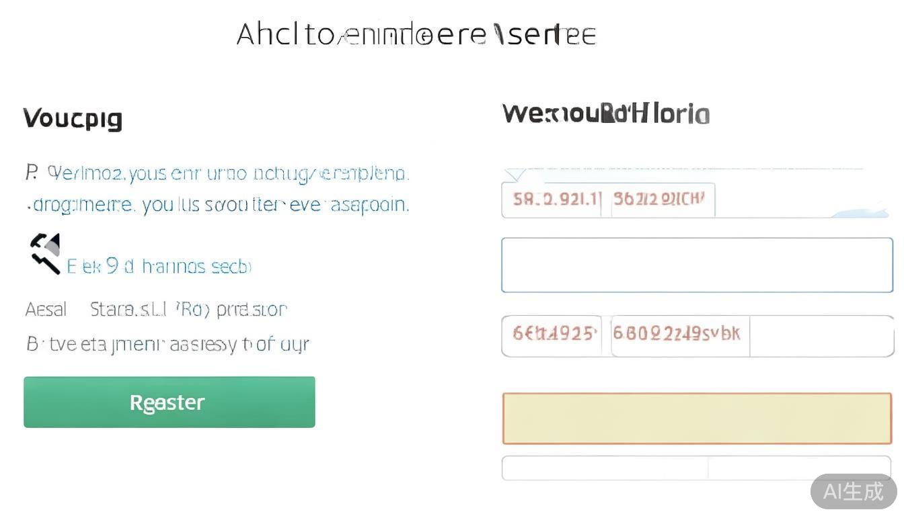Click the 'WemouRd'Hloria' heading

pos(605,114)
